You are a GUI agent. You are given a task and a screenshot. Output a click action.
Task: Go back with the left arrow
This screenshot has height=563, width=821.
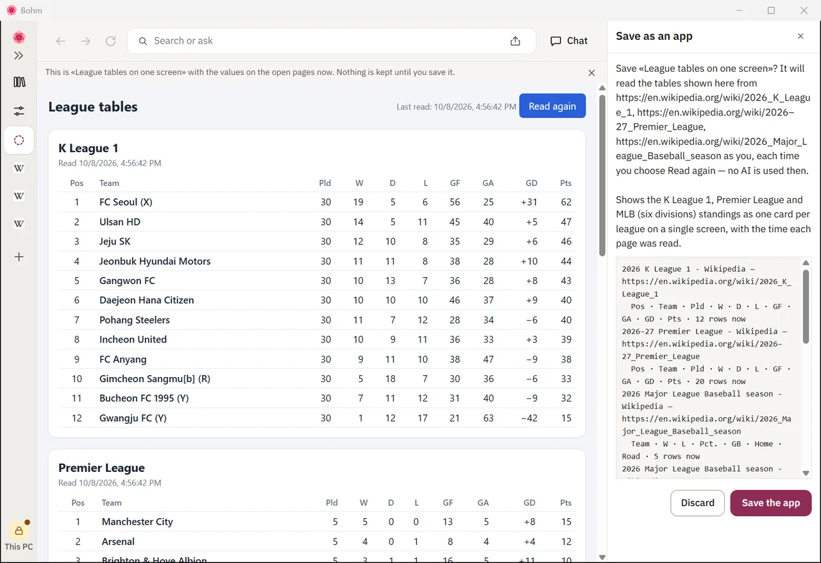tap(61, 41)
